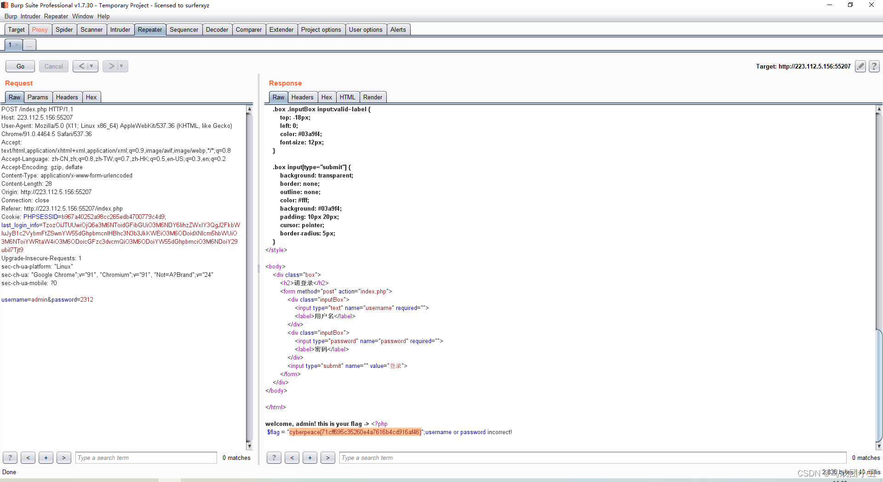This screenshot has height=482, width=883.
Task: Click the response search help question-mark button
Action: (x=274, y=458)
